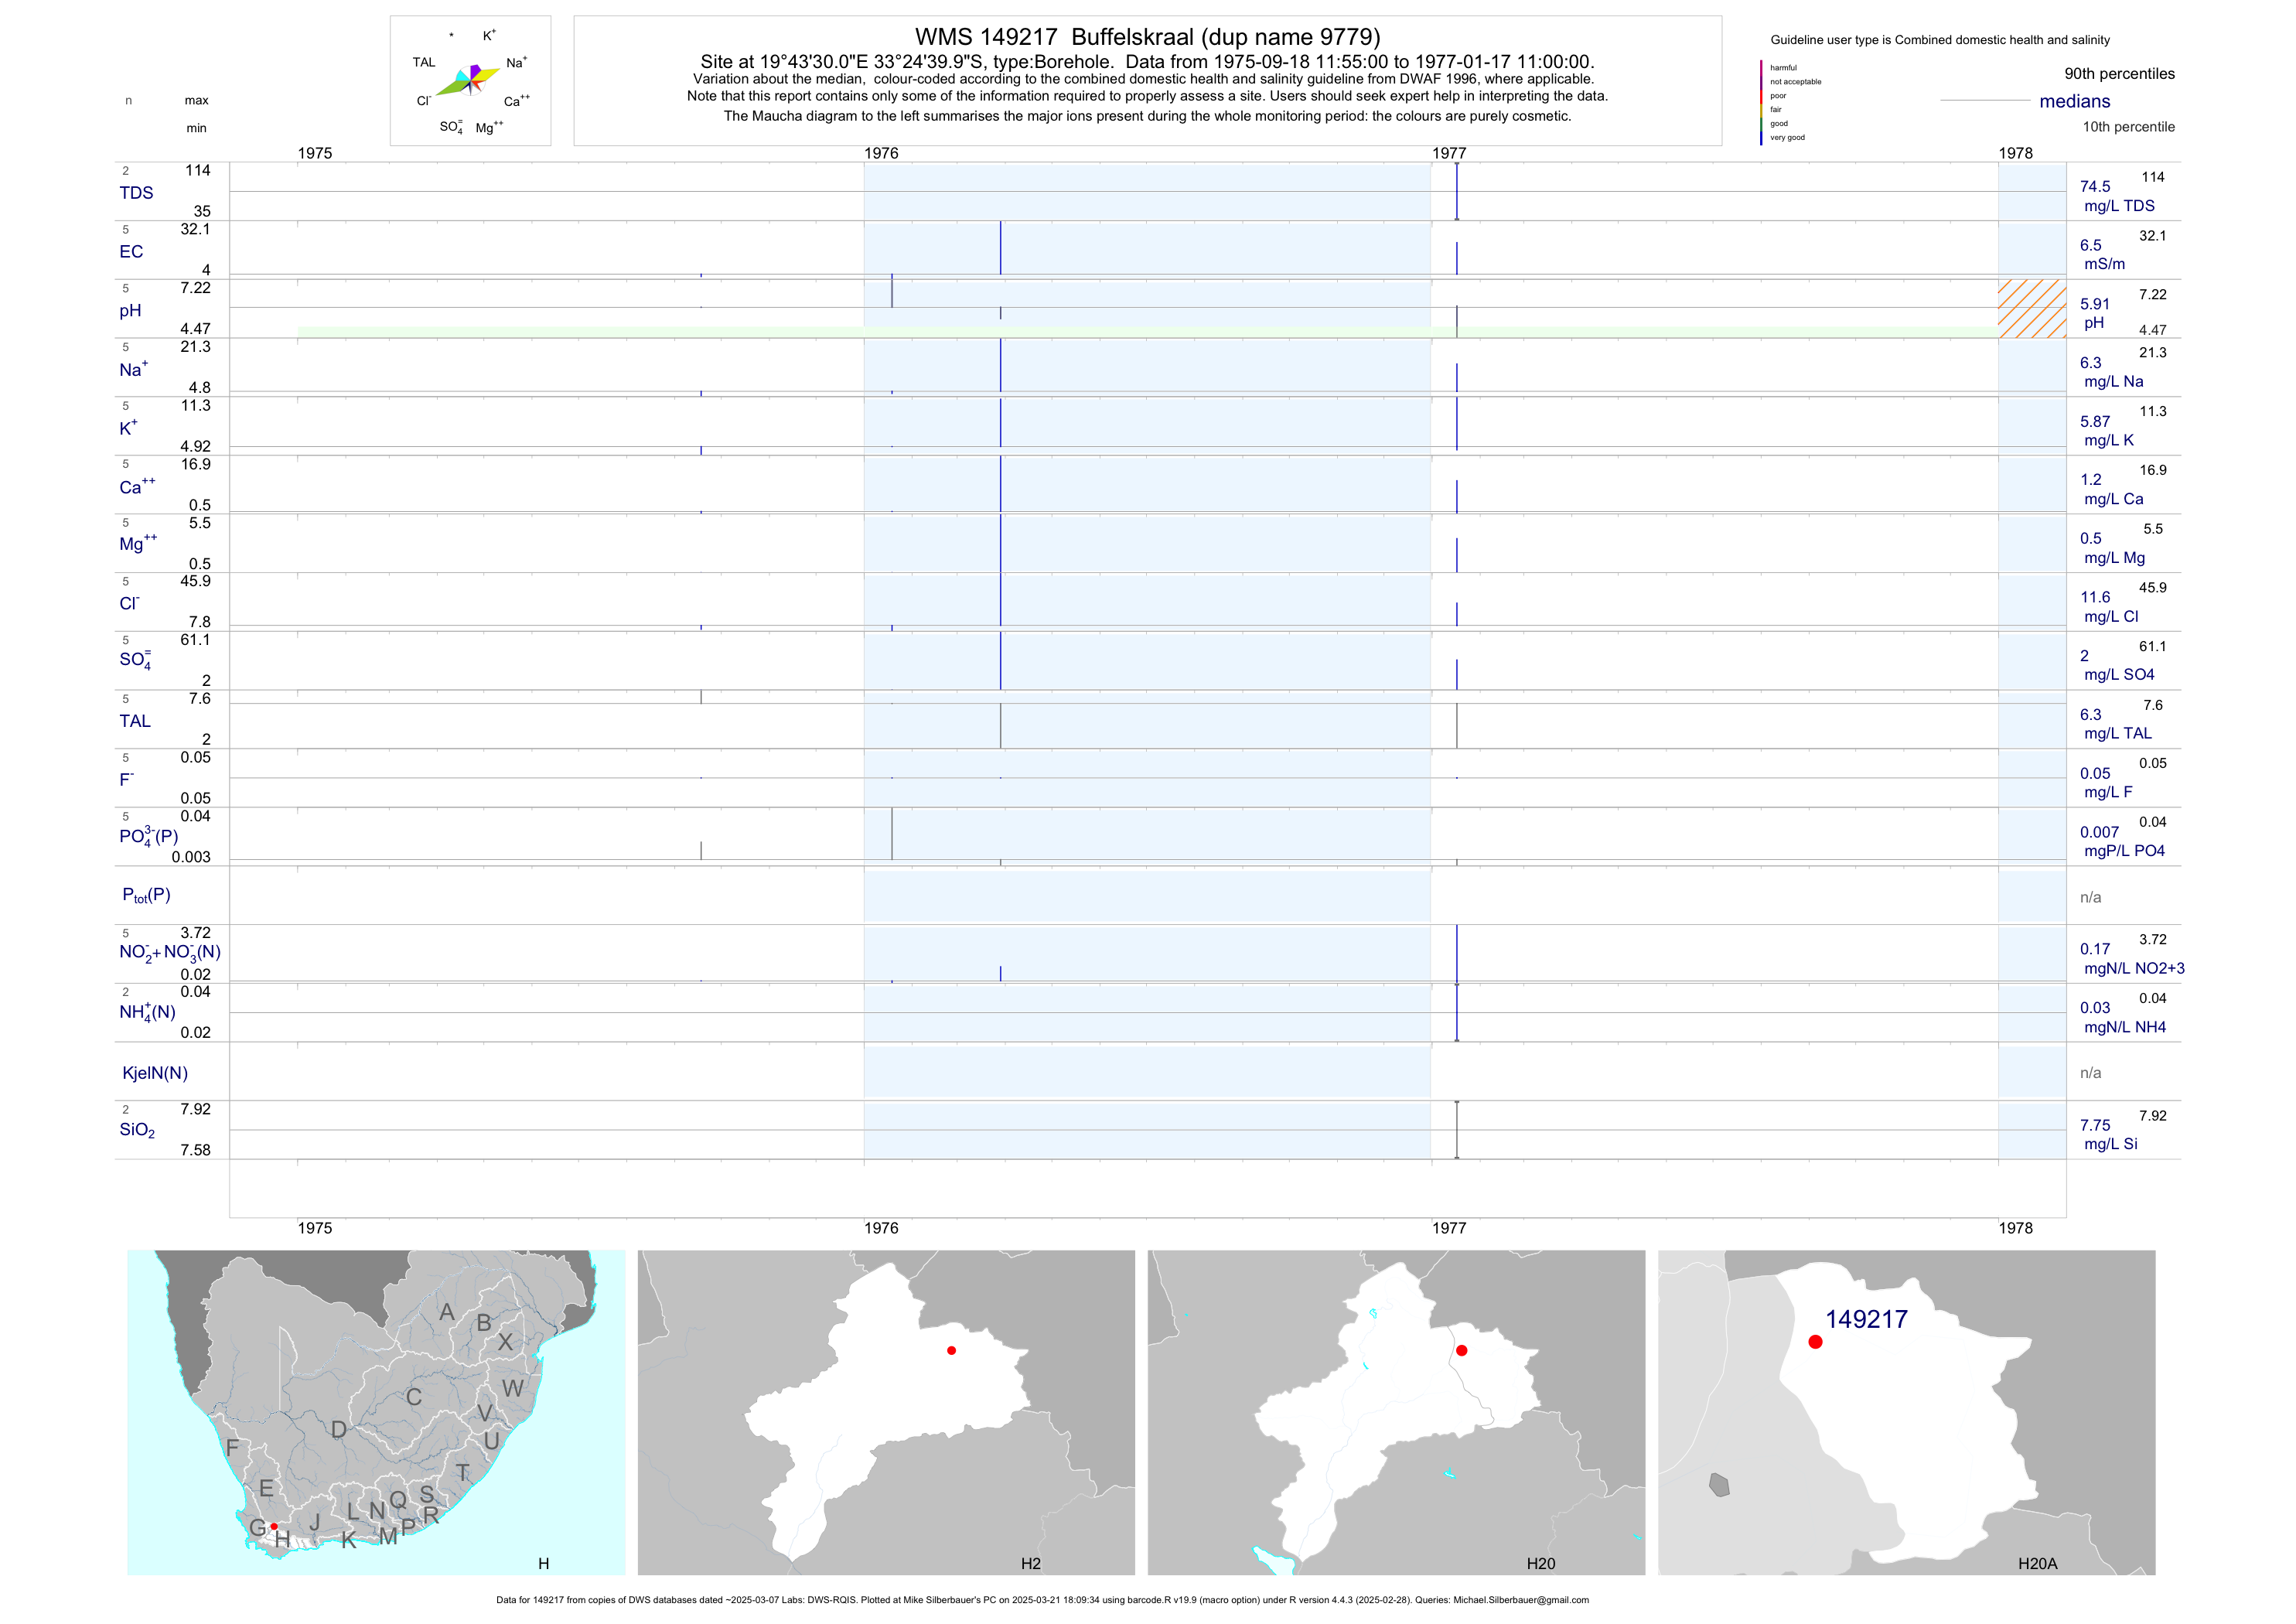Click the Maucha ion diagram star

(469, 80)
